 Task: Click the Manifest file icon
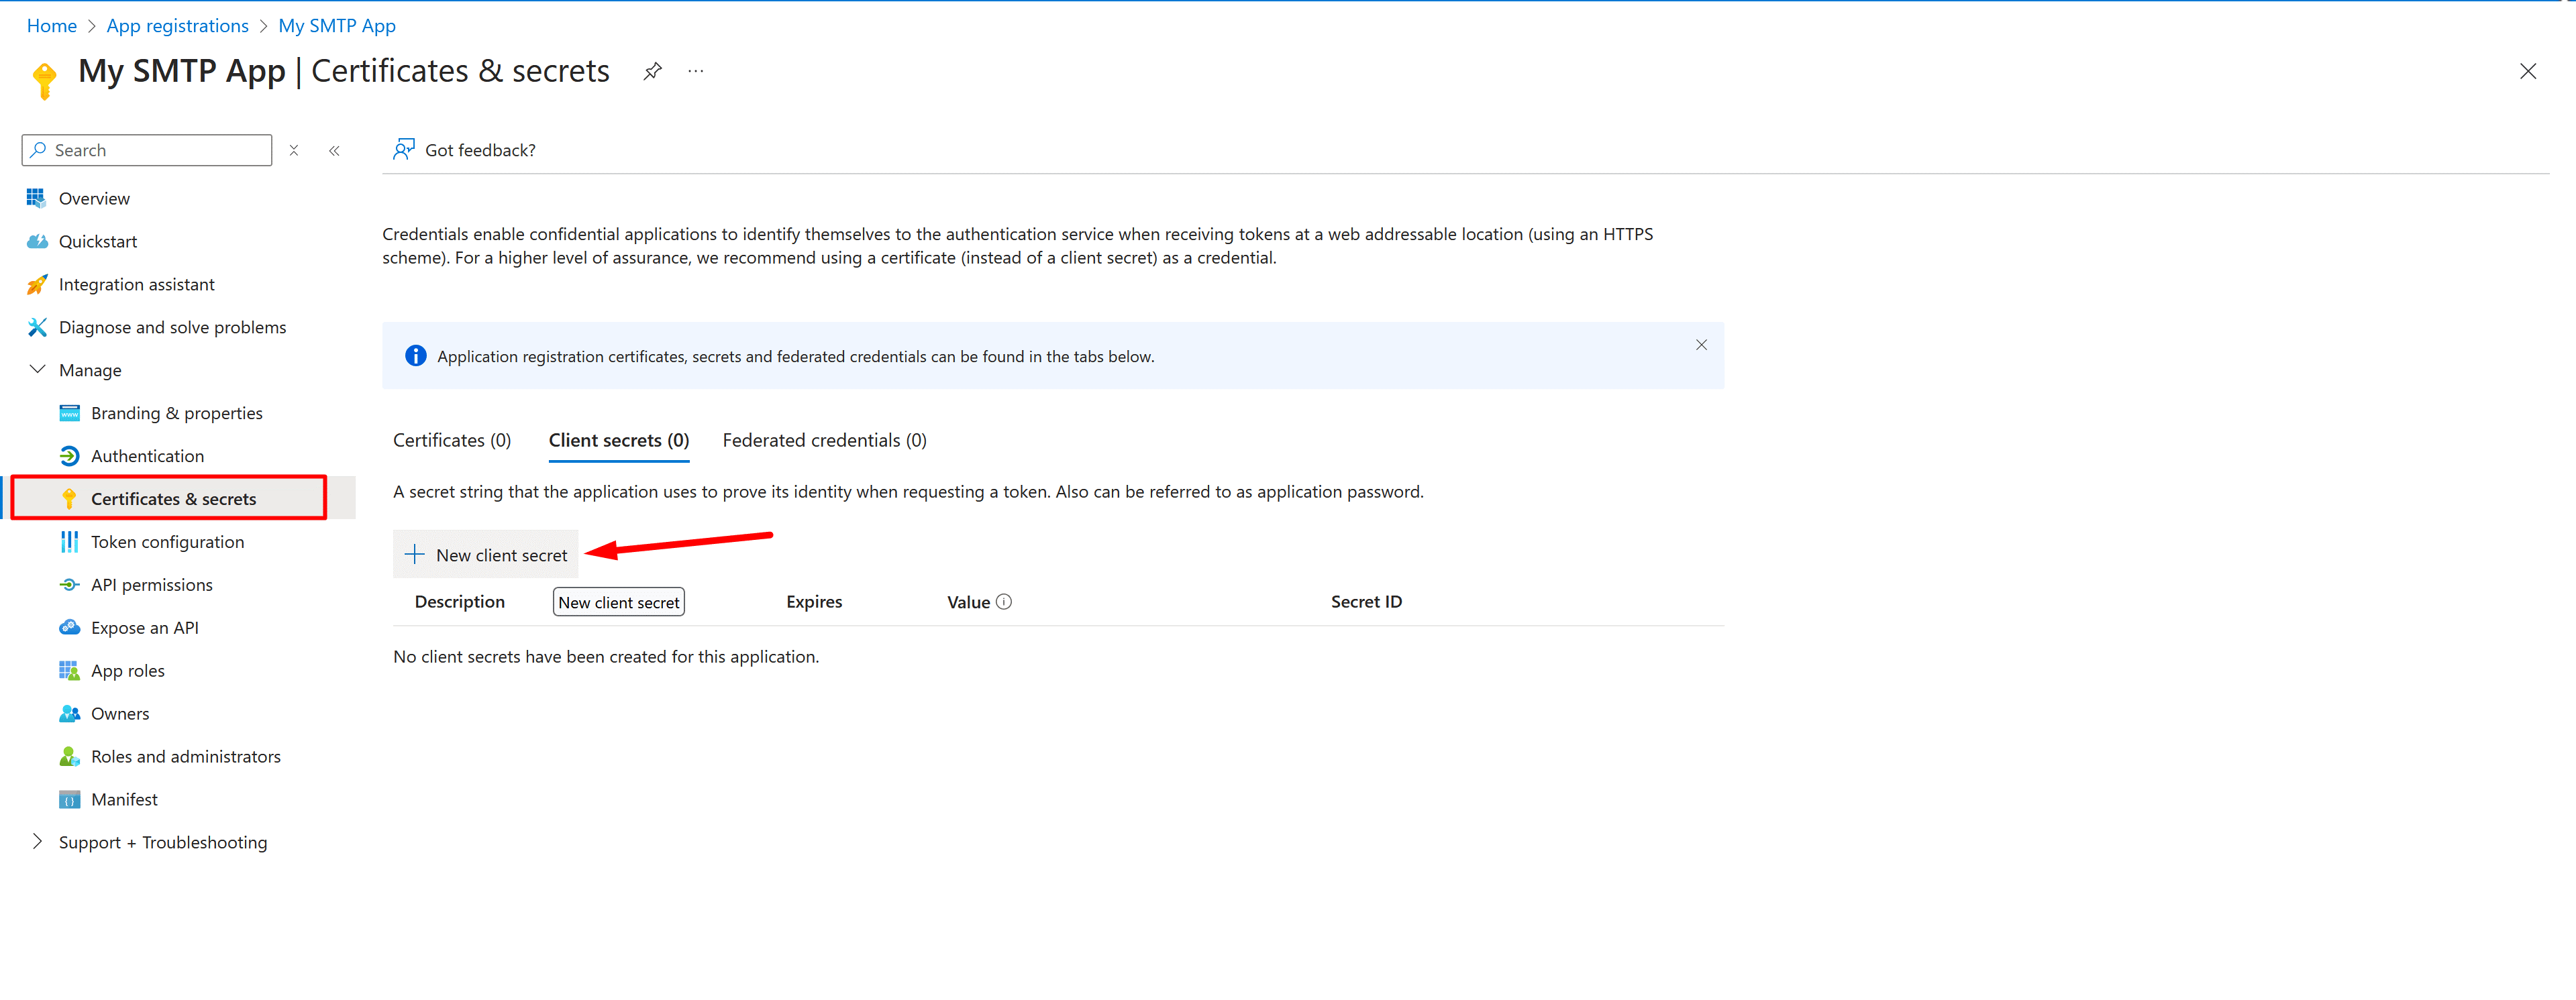pos(69,799)
